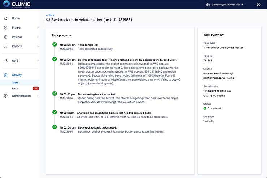
Task: Click the Reports bar chart icon
Action: [5, 46]
